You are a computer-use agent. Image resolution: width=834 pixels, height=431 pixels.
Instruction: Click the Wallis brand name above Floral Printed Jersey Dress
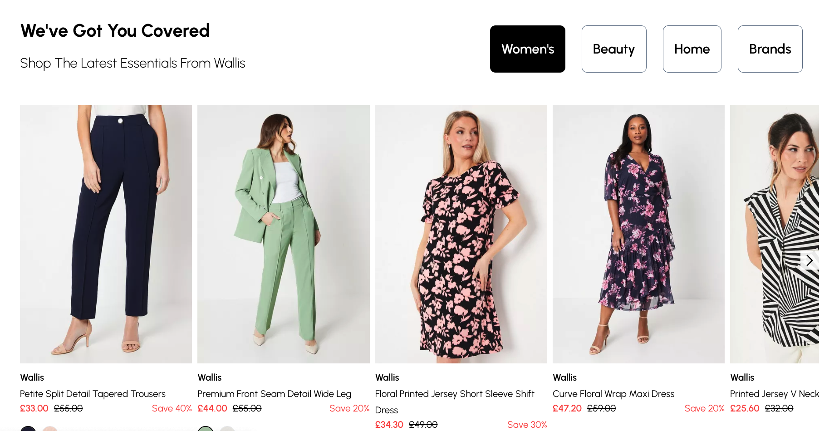coord(387,377)
